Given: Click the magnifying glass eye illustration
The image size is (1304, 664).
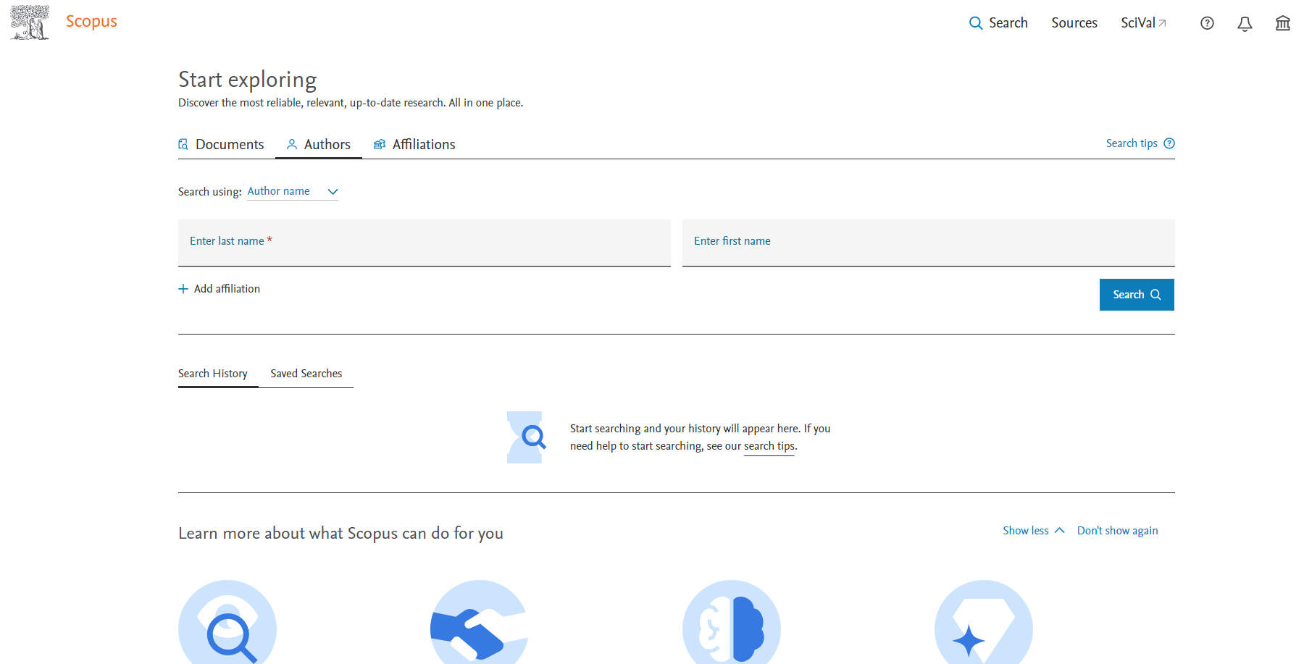Looking at the screenshot, I should tap(227, 623).
